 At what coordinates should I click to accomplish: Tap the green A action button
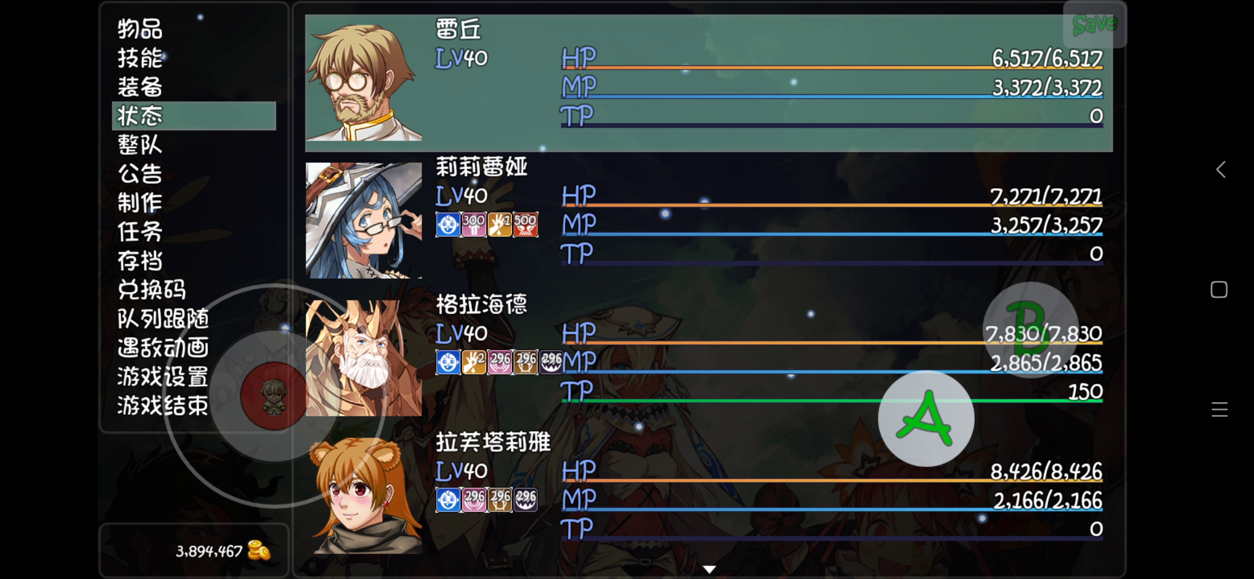tap(926, 418)
